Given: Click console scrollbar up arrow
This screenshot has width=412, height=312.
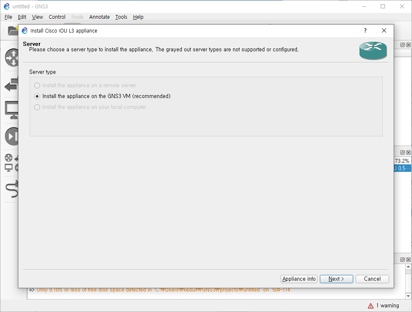Looking at the screenshot, I should click(x=408, y=267).
